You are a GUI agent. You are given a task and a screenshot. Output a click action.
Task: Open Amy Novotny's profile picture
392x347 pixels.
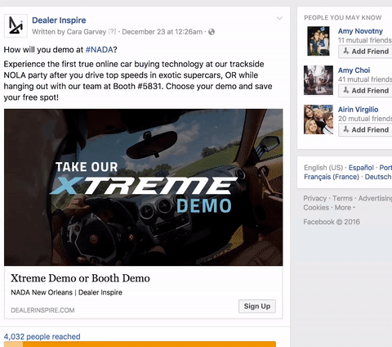tap(318, 41)
